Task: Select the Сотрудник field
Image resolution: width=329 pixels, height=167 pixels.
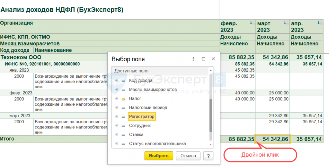Action: pyautogui.click(x=140, y=126)
